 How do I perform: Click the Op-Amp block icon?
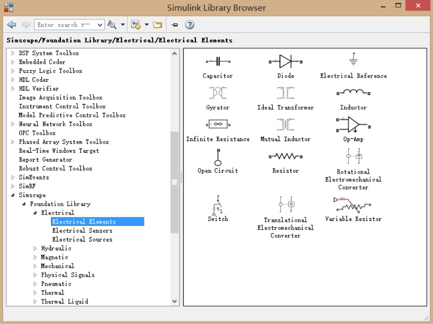tap(353, 125)
